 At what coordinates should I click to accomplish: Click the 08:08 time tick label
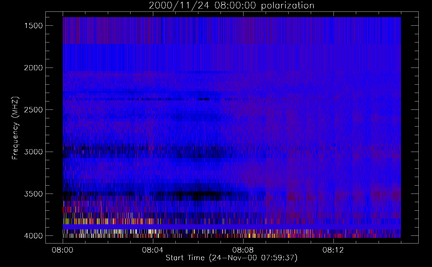tap(243, 250)
